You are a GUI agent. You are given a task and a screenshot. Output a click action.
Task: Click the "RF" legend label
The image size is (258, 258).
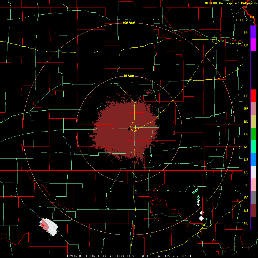[x=246, y=32]
